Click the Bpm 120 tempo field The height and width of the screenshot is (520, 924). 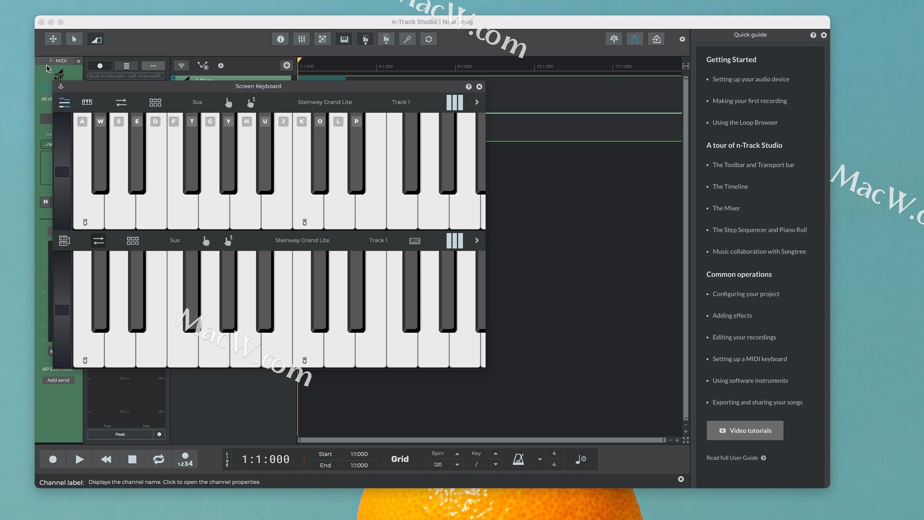(x=437, y=465)
